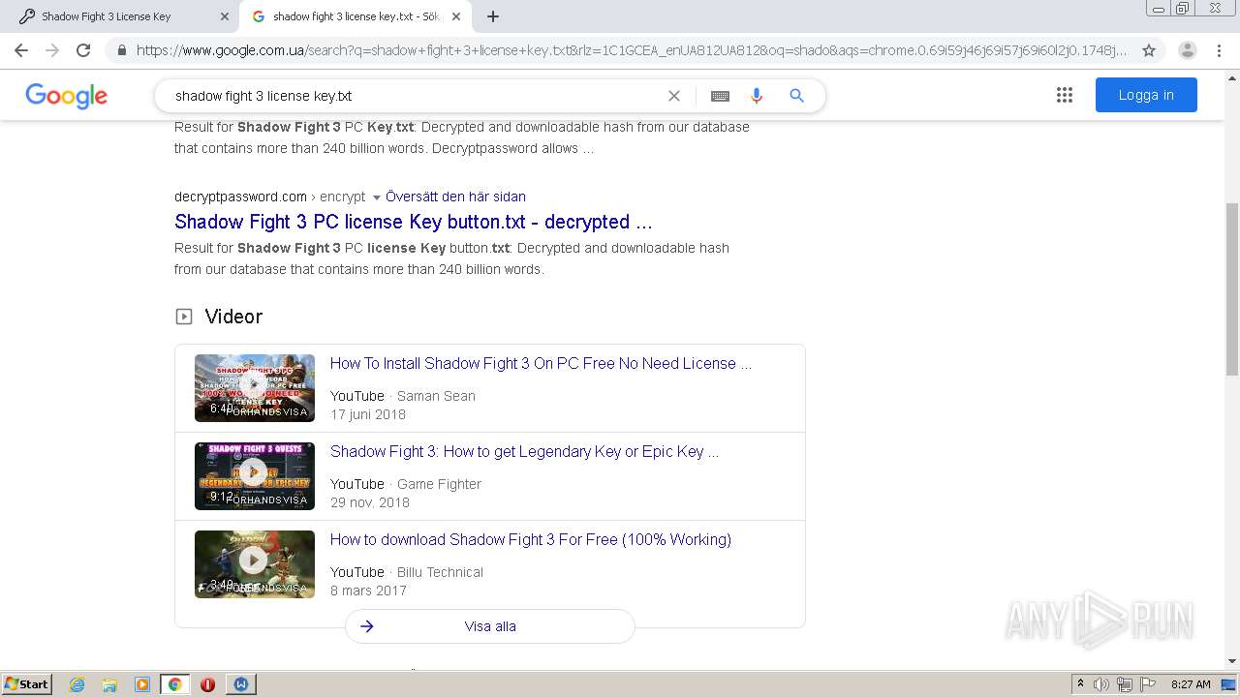Click the browser address bar URL
The height and width of the screenshot is (697, 1240).
click(630, 50)
